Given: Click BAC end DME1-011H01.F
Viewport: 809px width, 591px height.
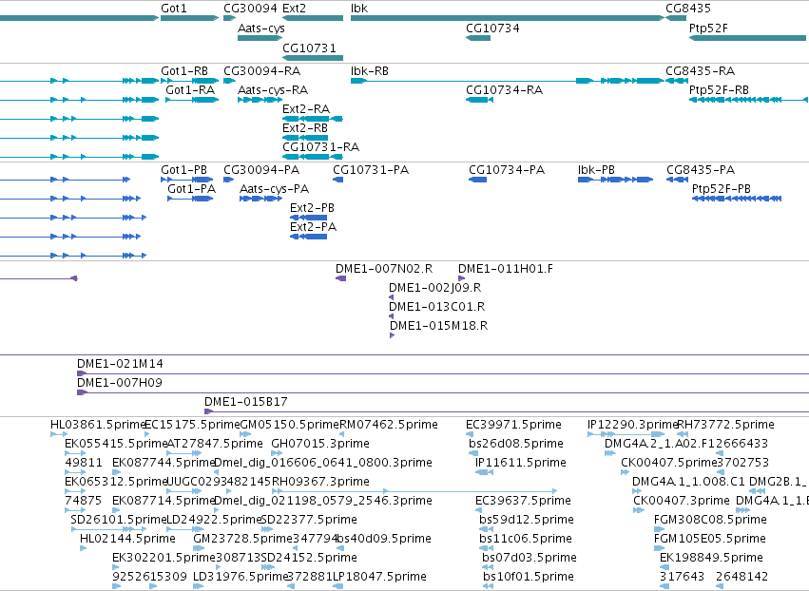Looking at the screenshot, I should [x=505, y=269].
